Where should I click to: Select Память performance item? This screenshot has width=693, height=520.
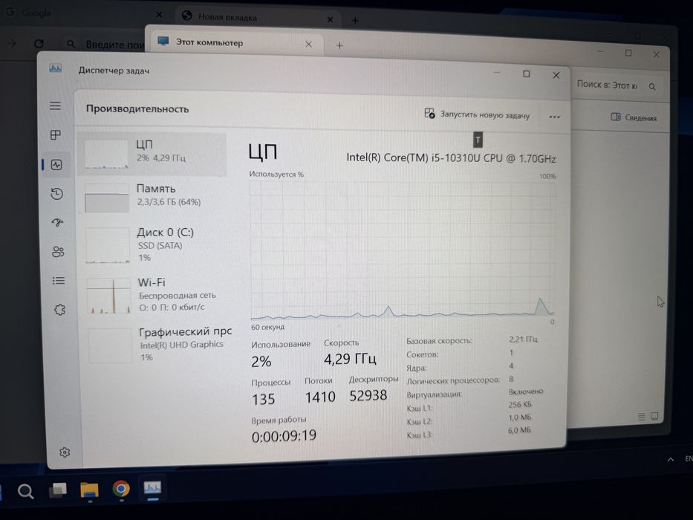pyautogui.click(x=152, y=197)
